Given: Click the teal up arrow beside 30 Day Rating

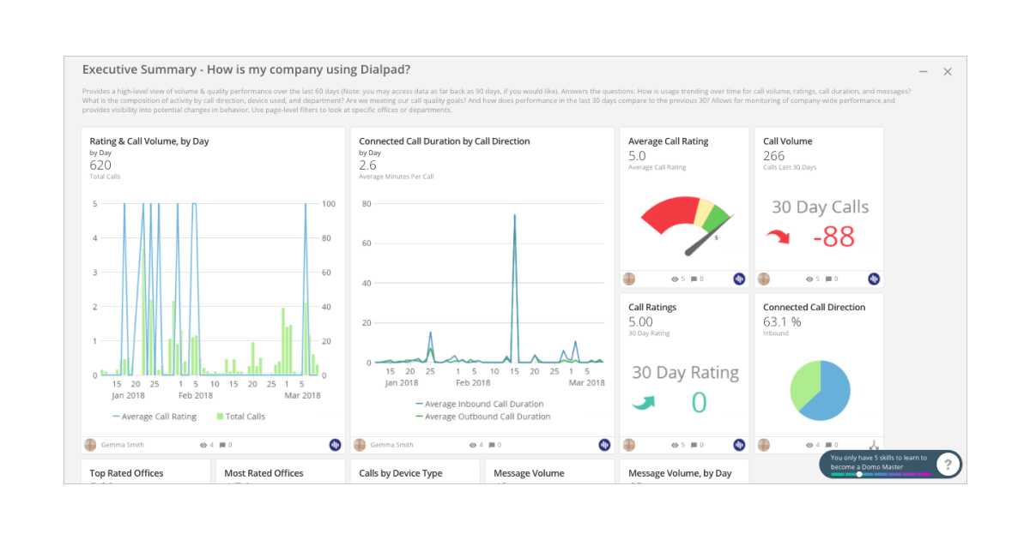Looking at the screenshot, I should 645,402.
